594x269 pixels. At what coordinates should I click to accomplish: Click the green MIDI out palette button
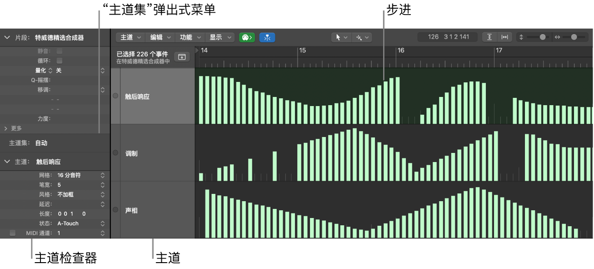tap(247, 37)
